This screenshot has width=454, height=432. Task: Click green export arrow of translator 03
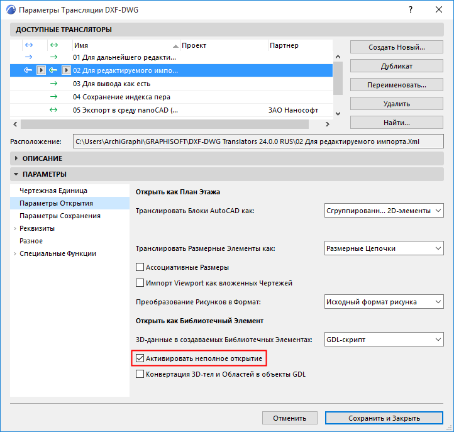pyautogui.click(x=53, y=84)
